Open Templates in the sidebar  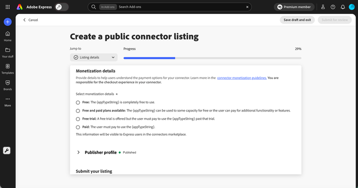pos(8,69)
